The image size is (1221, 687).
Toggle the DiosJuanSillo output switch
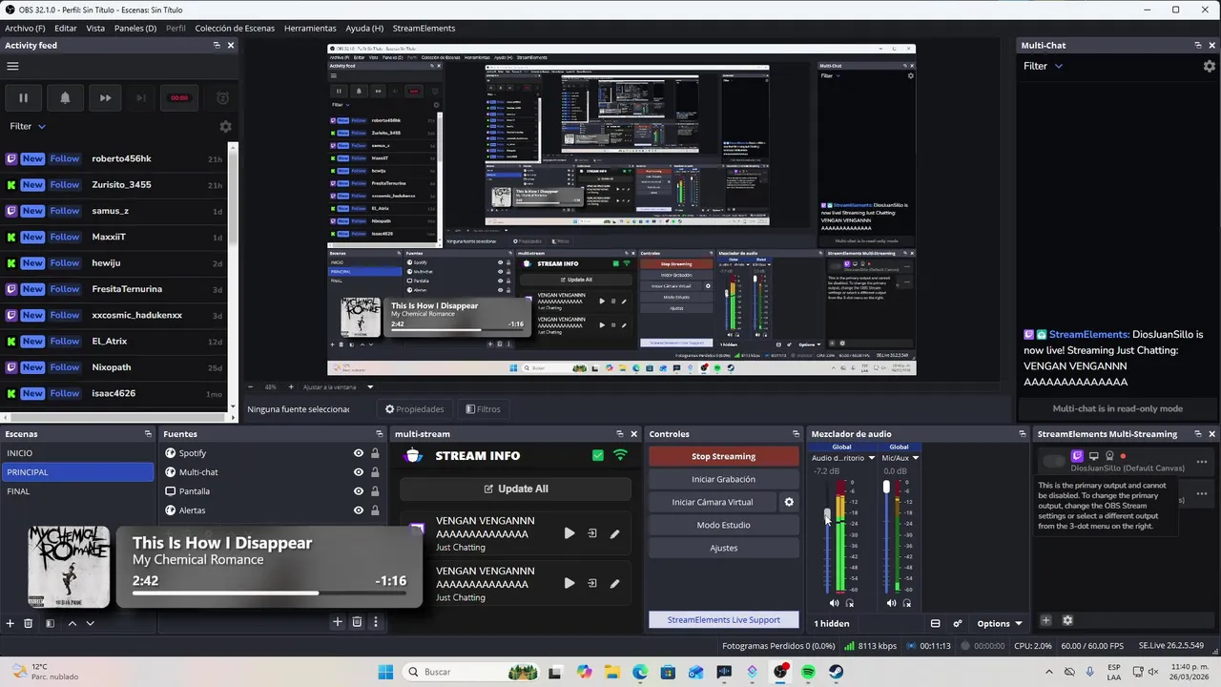pyautogui.click(x=1053, y=462)
